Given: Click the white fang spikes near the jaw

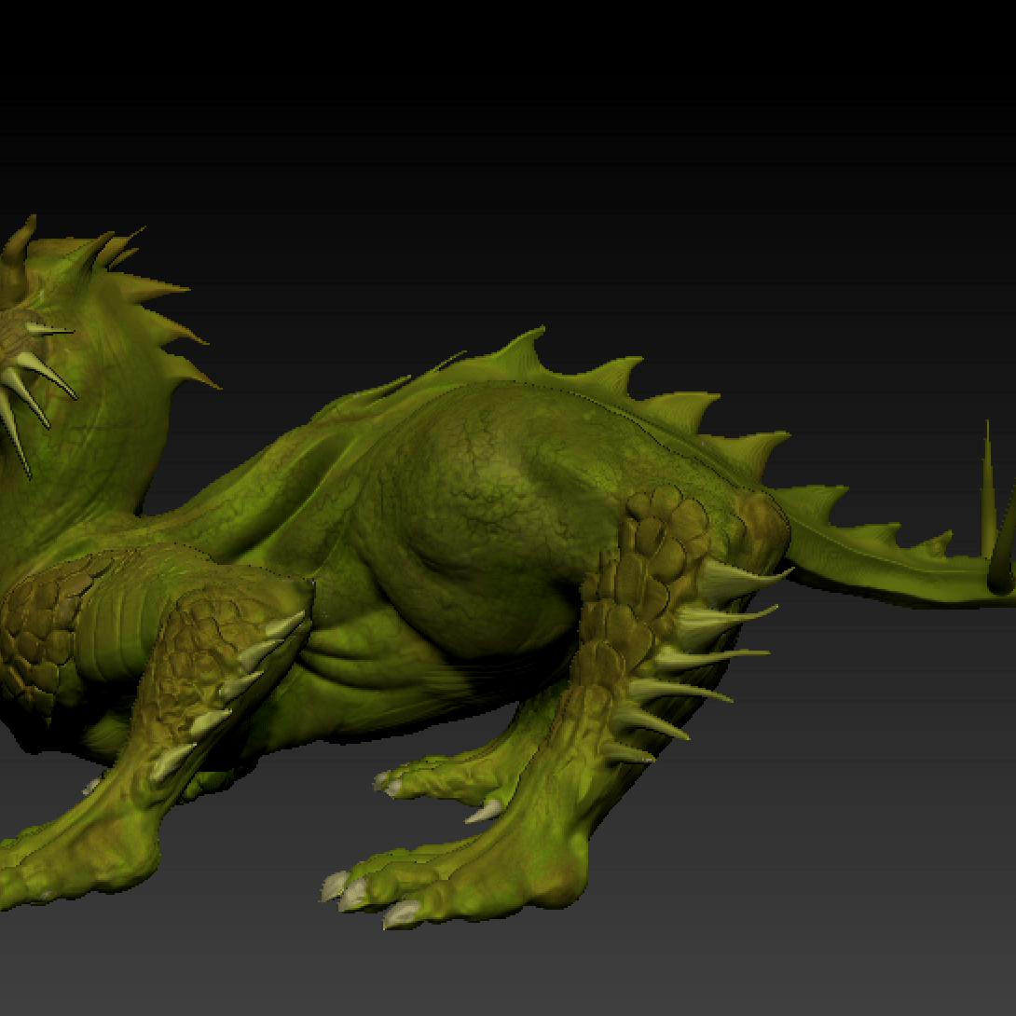Looking at the screenshot, I should tap(28, 382).
